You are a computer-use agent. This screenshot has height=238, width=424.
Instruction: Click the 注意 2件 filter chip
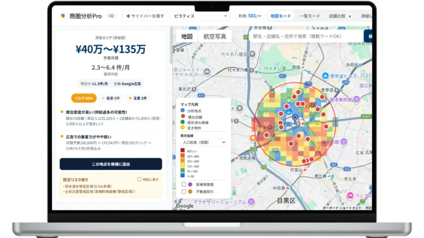pyautogui.click(x=137, y=98)
